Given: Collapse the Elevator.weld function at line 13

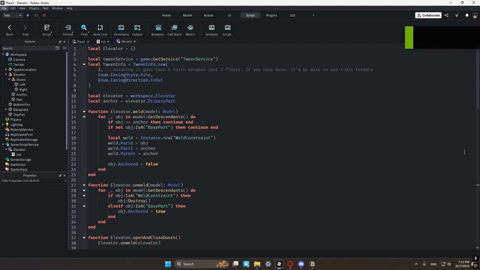Looking at the screenshot, I should pos(84,112).
